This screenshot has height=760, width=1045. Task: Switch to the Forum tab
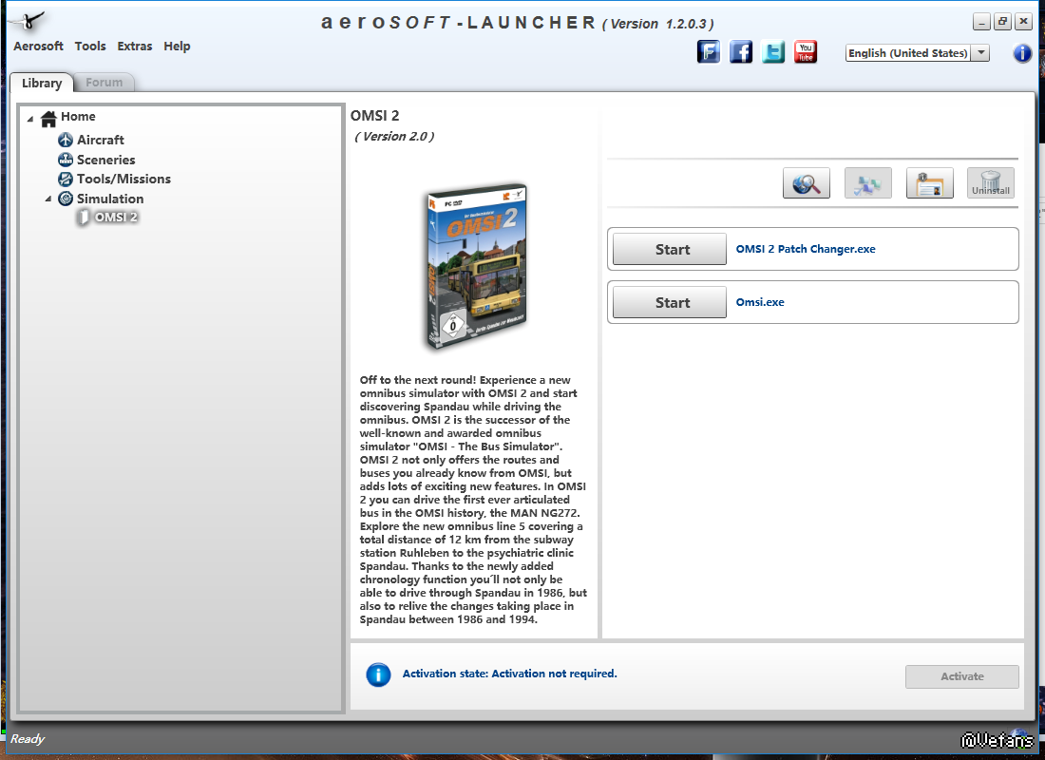click(x=104, y=83)
